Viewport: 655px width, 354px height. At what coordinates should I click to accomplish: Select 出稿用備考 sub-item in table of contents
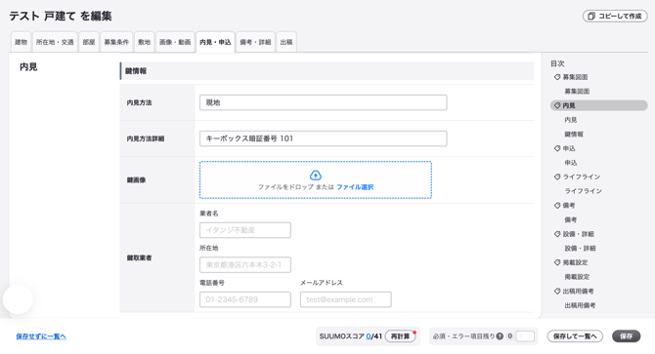(580, 305)
